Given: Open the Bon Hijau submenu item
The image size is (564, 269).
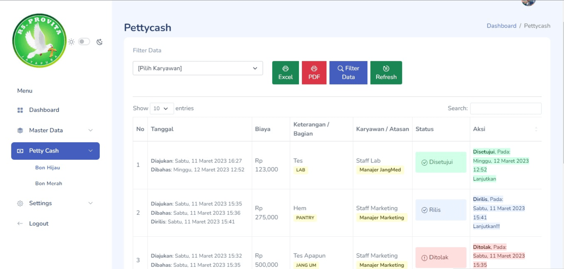Looking at the screenshot, I should coord(48,168).
